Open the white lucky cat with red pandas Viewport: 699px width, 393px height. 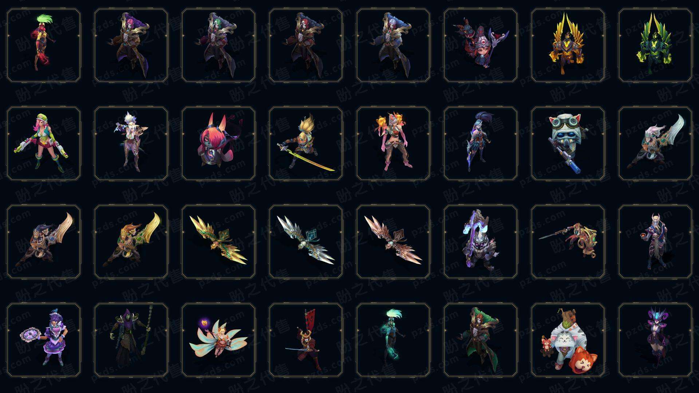pyautogui.click(x=568, y=340)
